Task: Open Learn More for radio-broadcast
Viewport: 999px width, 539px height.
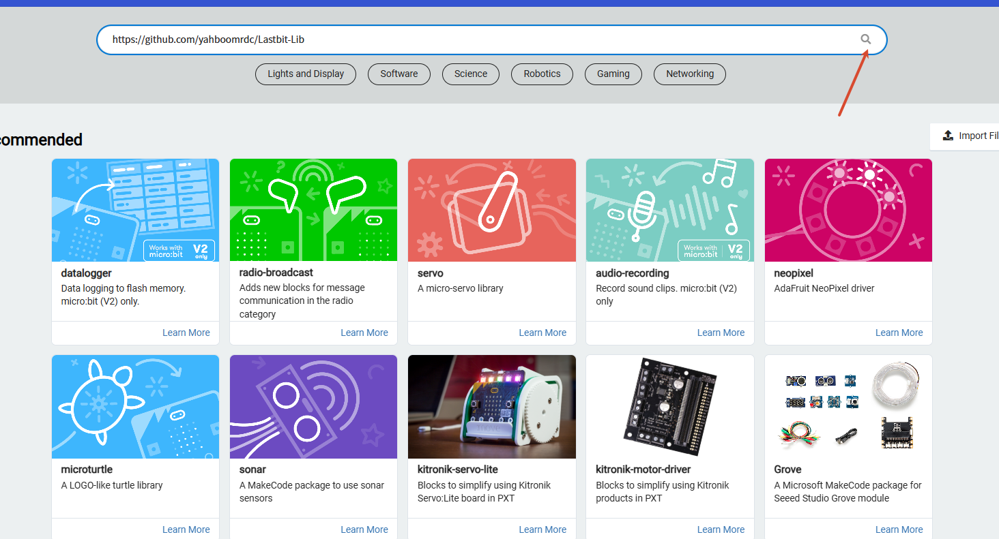Action: click(364, 333)
